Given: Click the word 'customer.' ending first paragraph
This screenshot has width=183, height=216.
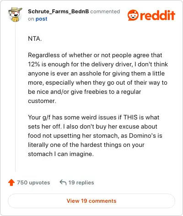Looking at the screenshot, I should [x=42, y=101].
